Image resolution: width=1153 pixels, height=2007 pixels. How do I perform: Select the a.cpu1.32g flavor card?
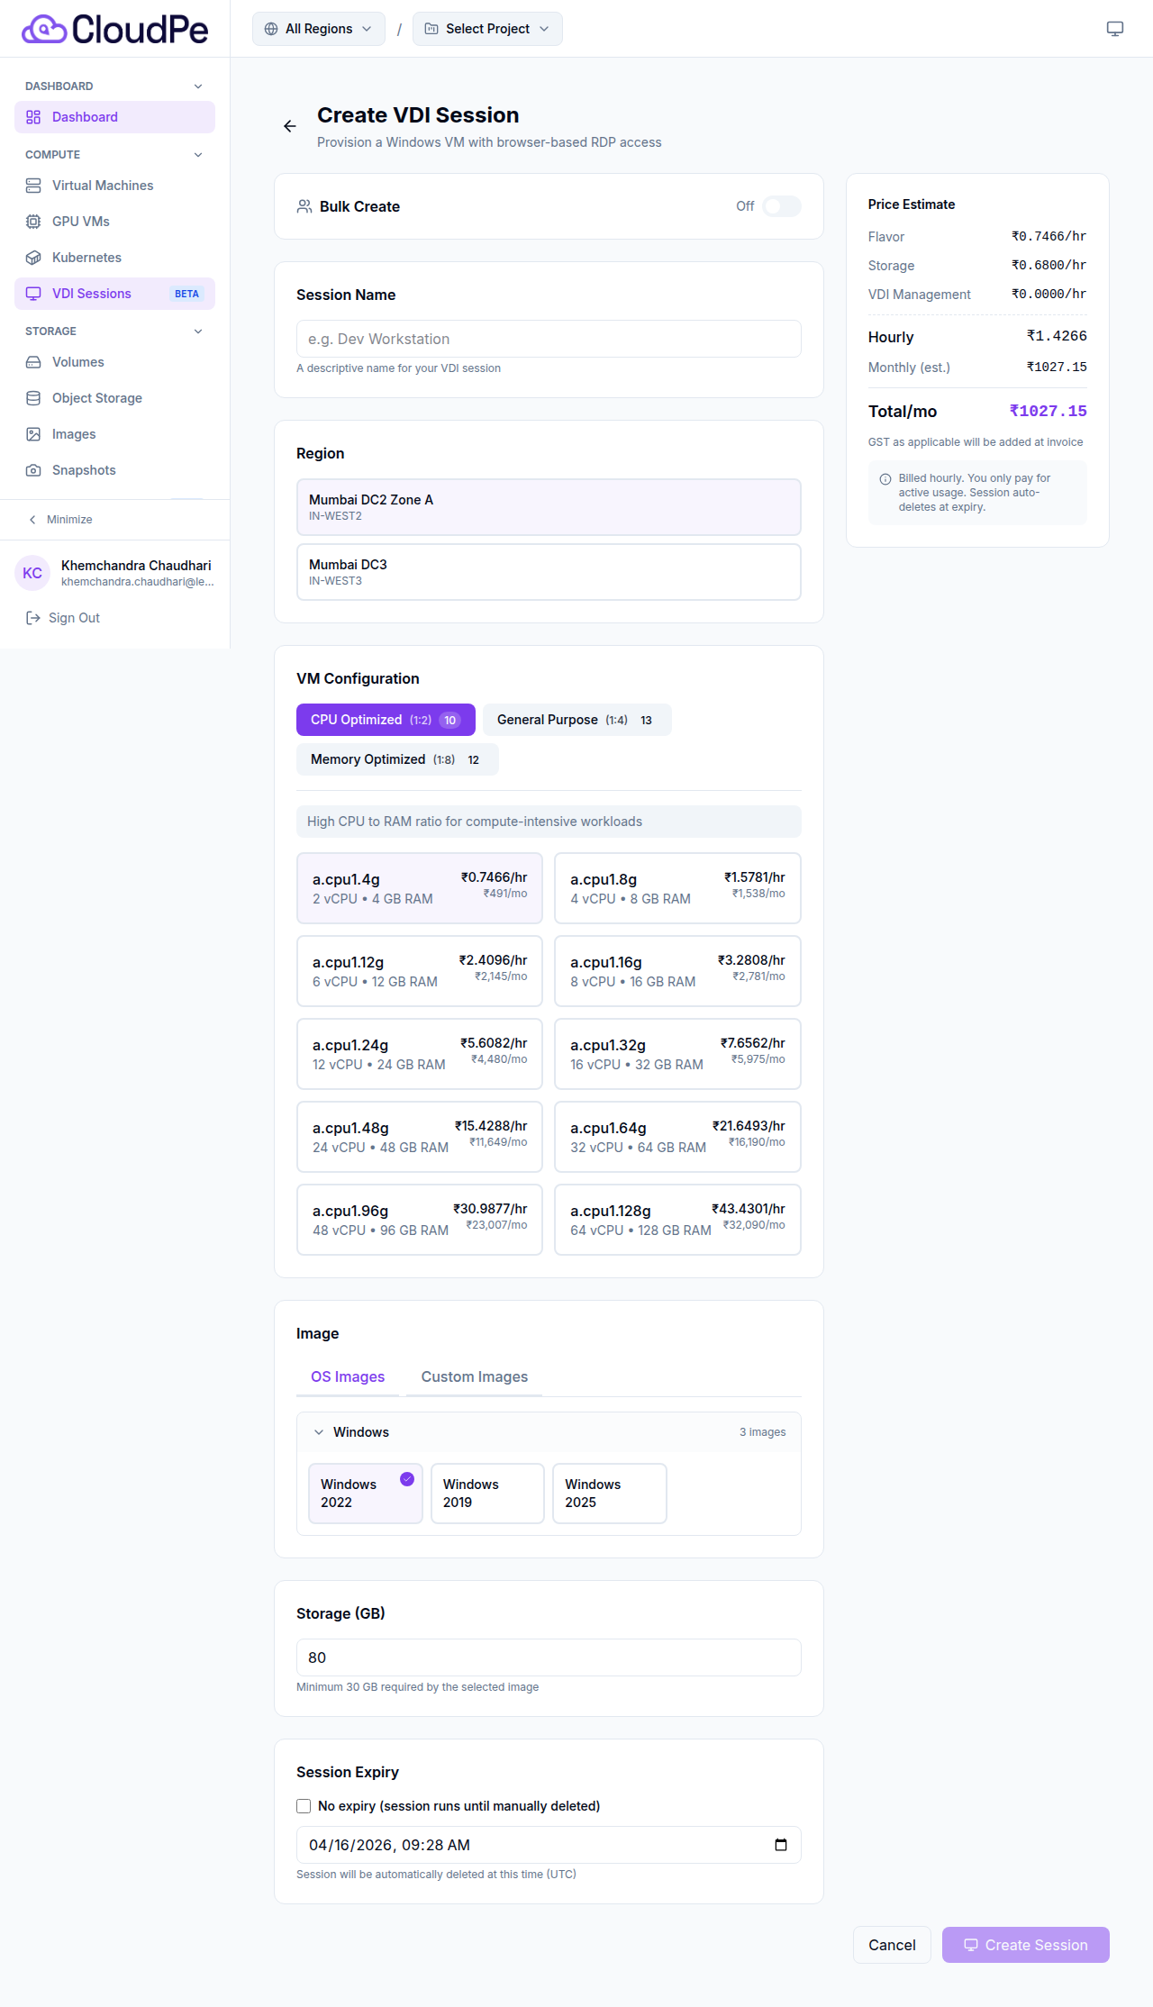click(677, 1054)
